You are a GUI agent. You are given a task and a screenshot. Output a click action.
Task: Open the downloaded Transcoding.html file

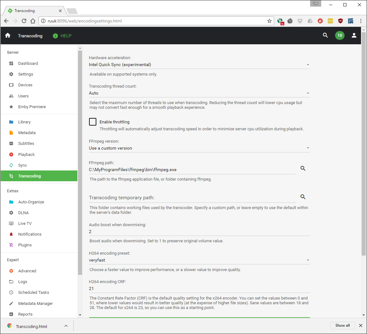tap(32, 326)
